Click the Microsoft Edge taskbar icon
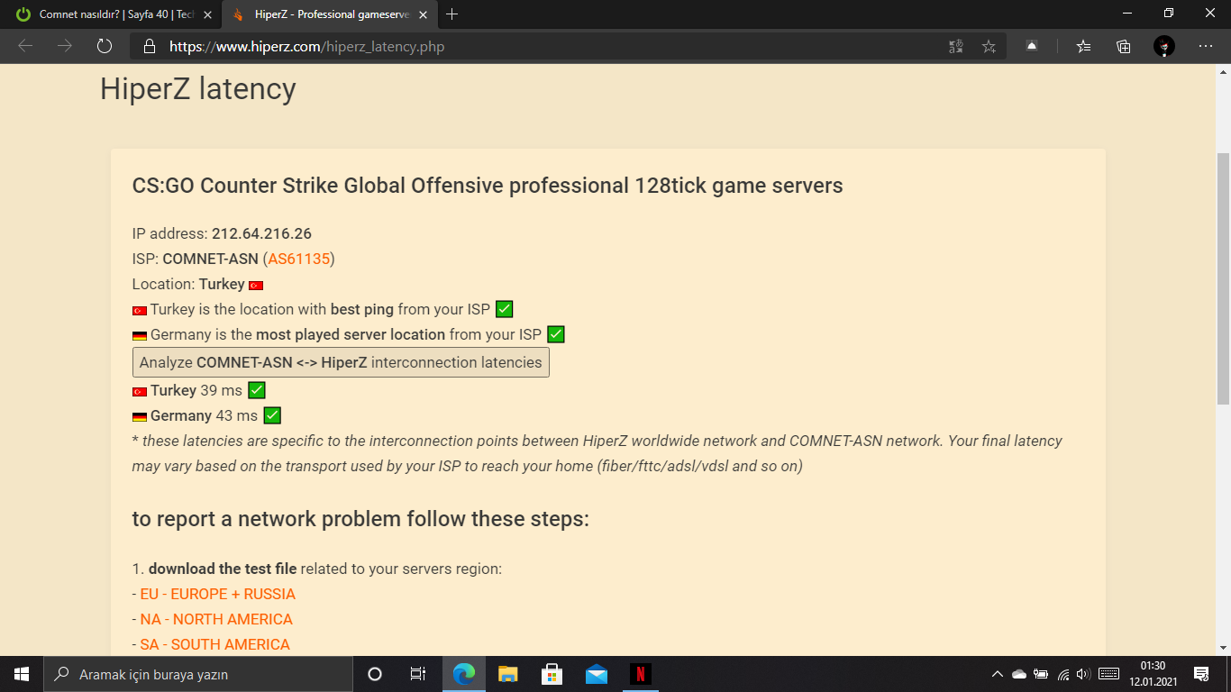1231x692 pixels. click(x=464, y=674)
